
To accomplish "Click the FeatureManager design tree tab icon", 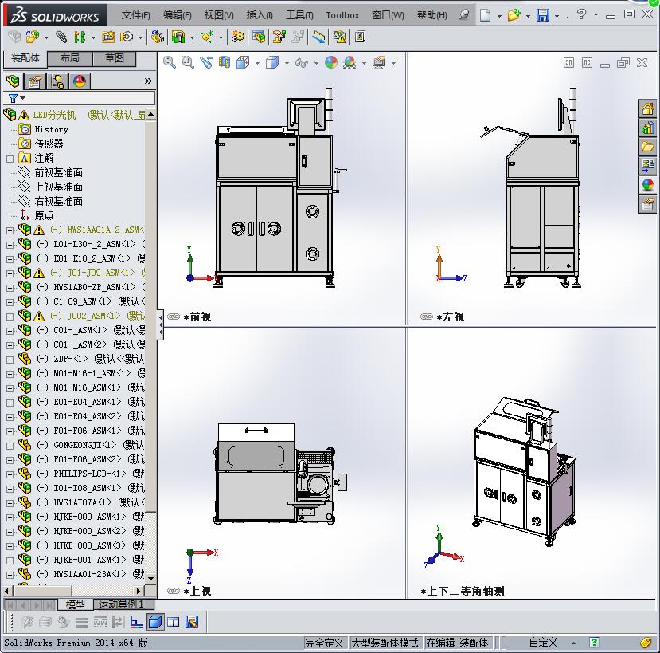I will pos(13,81).
